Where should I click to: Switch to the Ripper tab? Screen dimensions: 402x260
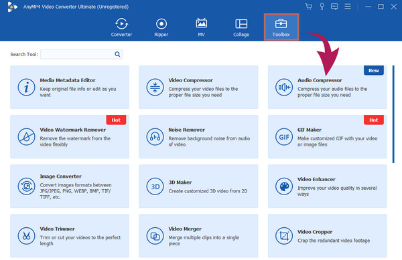pyautogui.click(x=161, y=27)
